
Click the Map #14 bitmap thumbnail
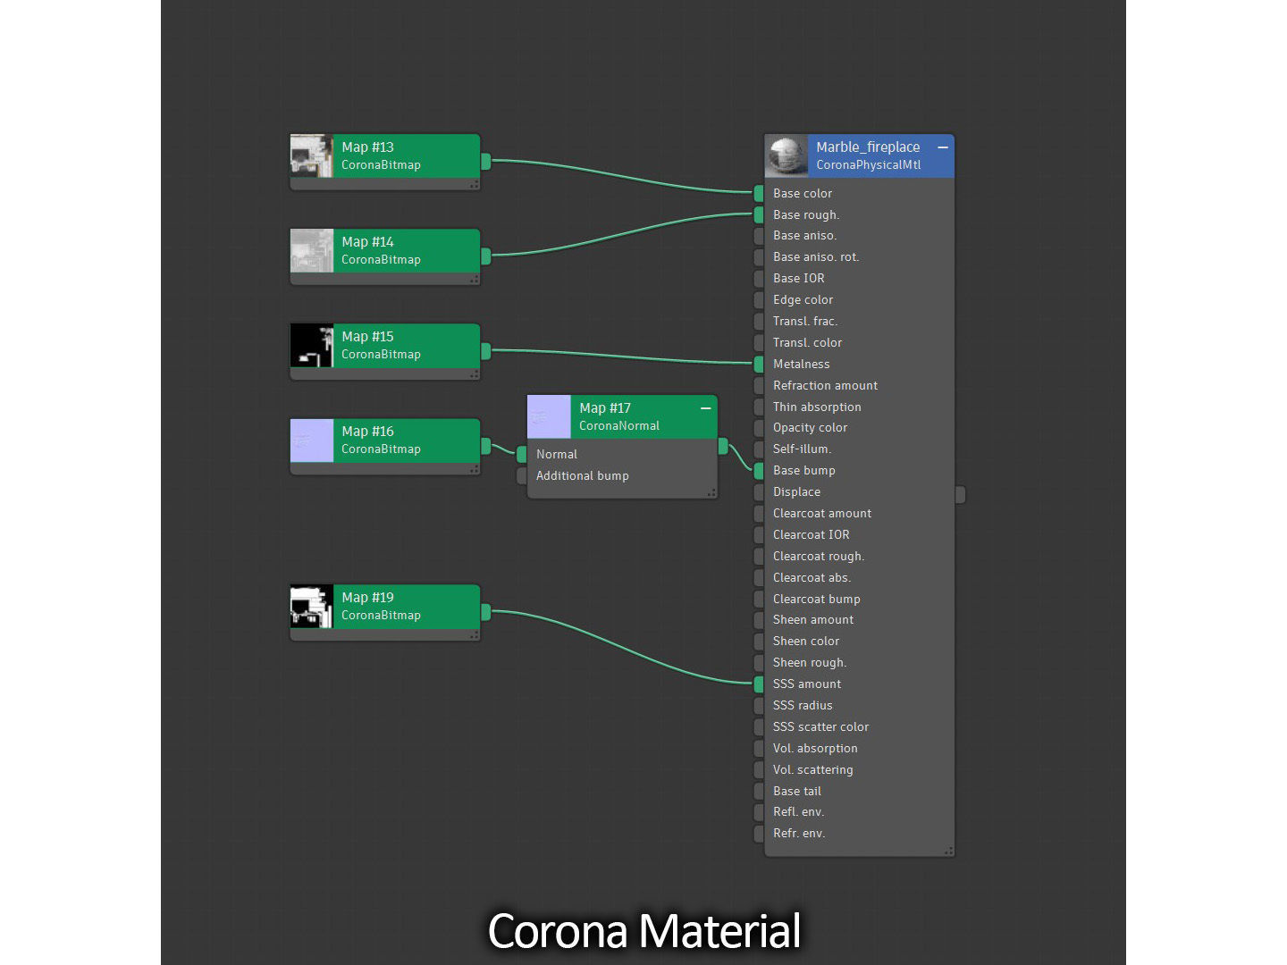[x=312, y=251]
